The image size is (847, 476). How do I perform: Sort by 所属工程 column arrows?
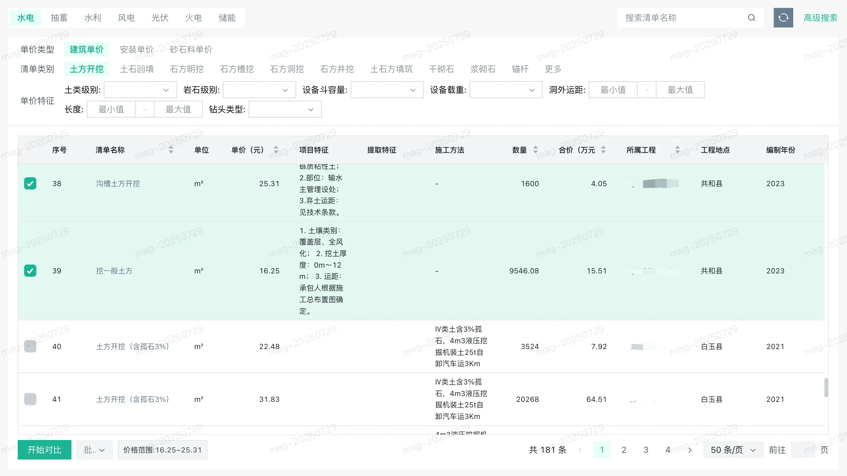click(x=677, y=150)
